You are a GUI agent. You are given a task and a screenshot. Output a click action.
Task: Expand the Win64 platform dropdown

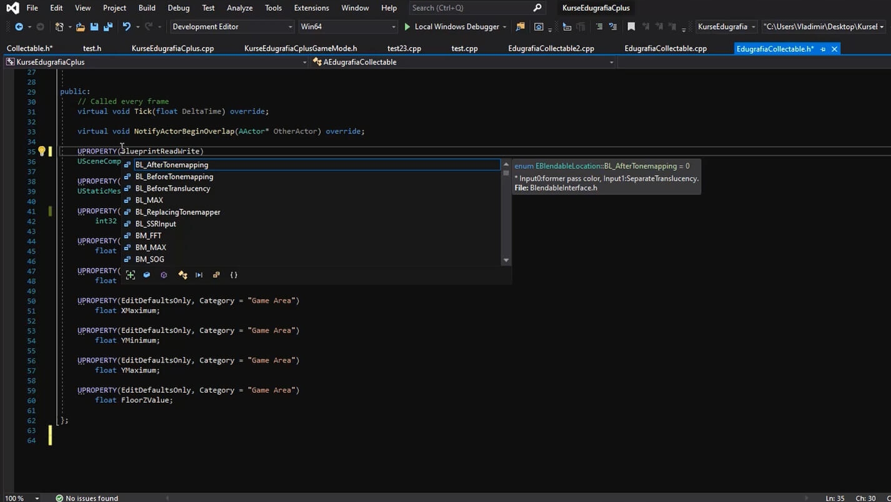click(347, 27)
